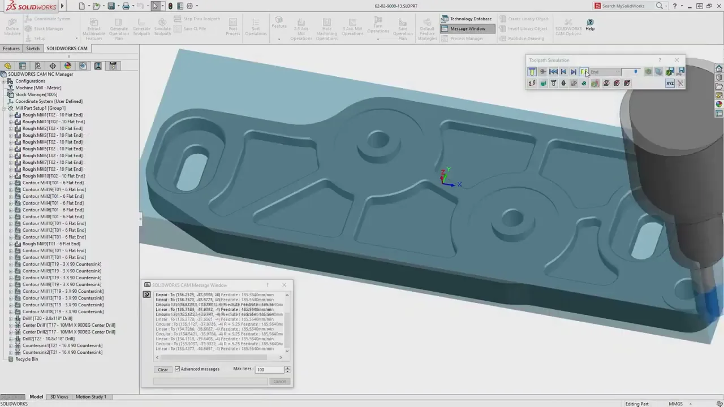Toggle the Advanced messages checkbox
This screenshot has height=407, width=724.
177,369
